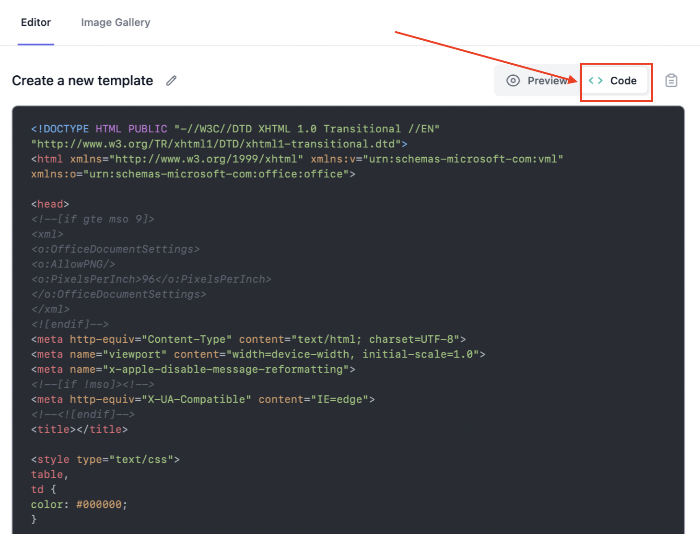This screenshot has height=534, width=700.
Task: Click the 'table,' selector line
Action: [50, 475]
